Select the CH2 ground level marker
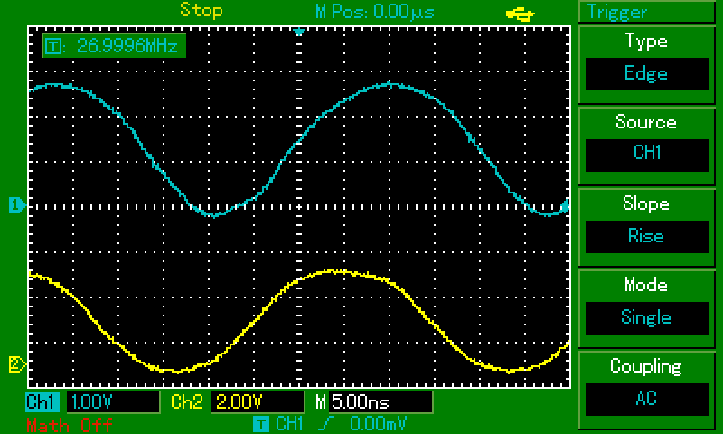The width and height of the screenshot is (723, 434). 15,365
